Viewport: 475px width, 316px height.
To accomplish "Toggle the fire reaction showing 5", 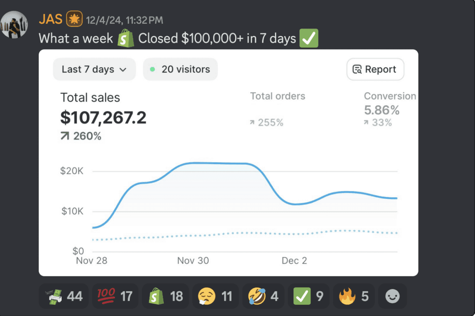I will [x=354, y=297].
